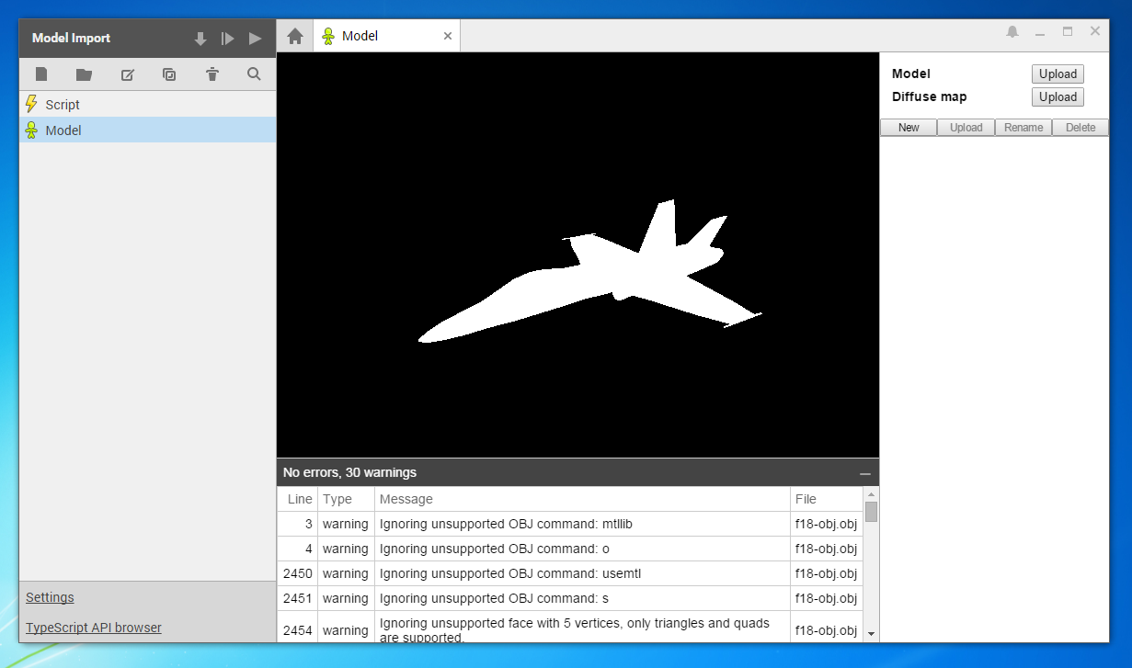Click the notification bell icon
1132x668 pixels.
pyautogui.click(x=1012, y=31)
